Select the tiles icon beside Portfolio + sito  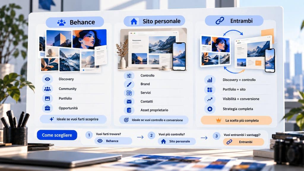[x=210, y=90]
